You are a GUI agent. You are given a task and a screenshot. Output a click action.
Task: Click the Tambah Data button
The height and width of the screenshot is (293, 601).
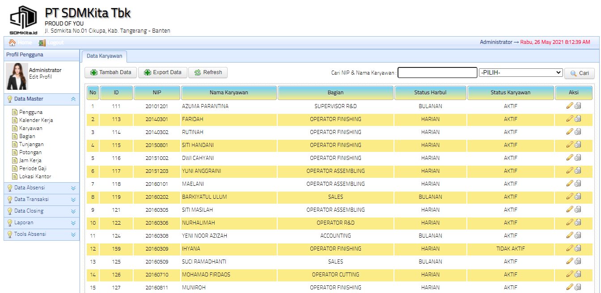pyautogui.click(x=110, y=72)
